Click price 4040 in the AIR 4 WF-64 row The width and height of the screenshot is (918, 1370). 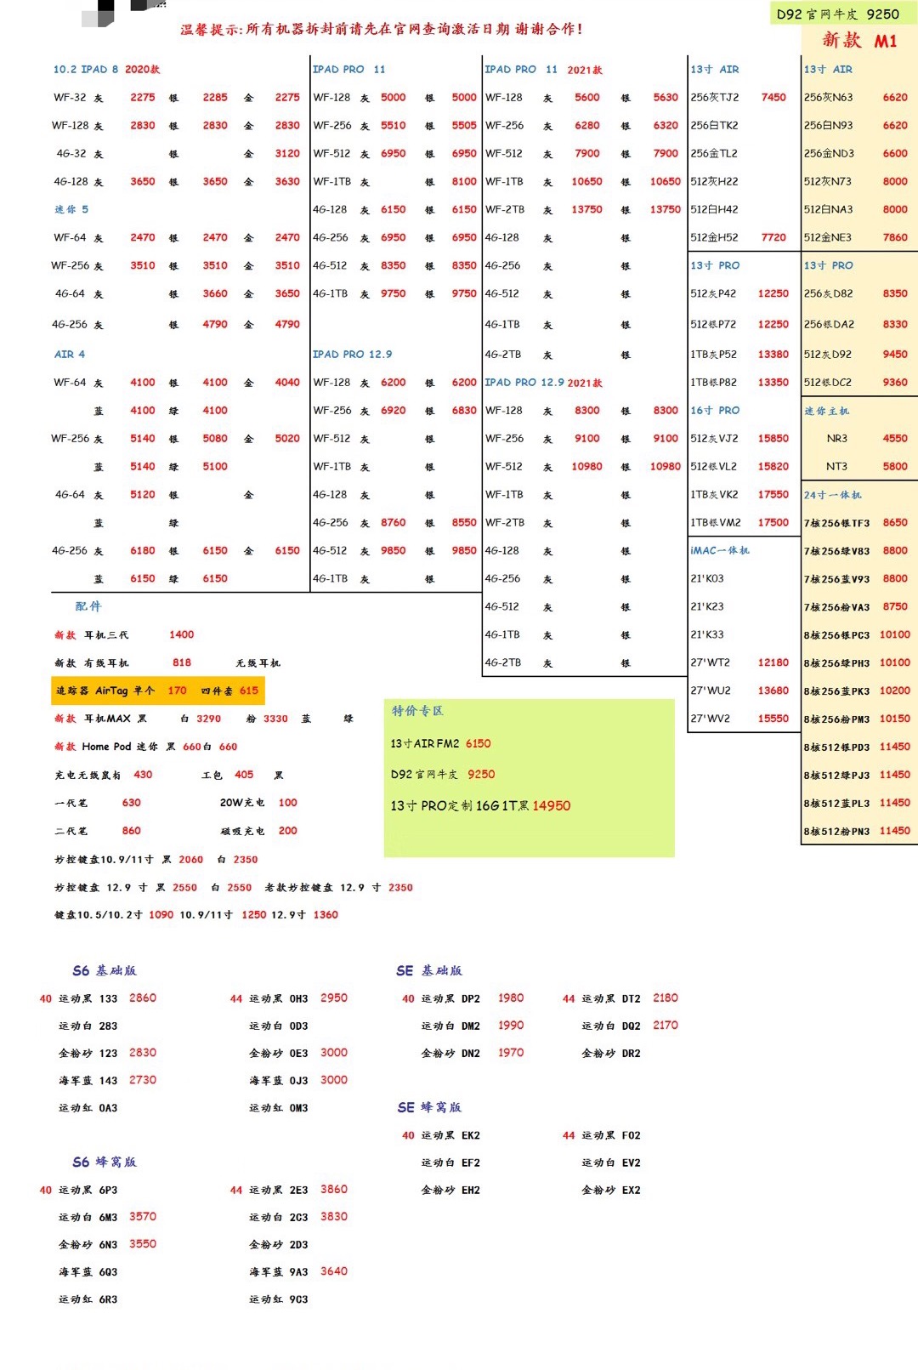point(287,382)
